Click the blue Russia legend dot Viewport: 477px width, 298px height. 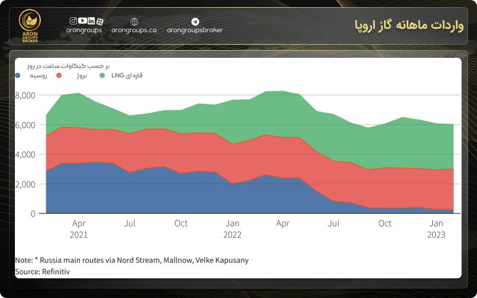(18, 76)
